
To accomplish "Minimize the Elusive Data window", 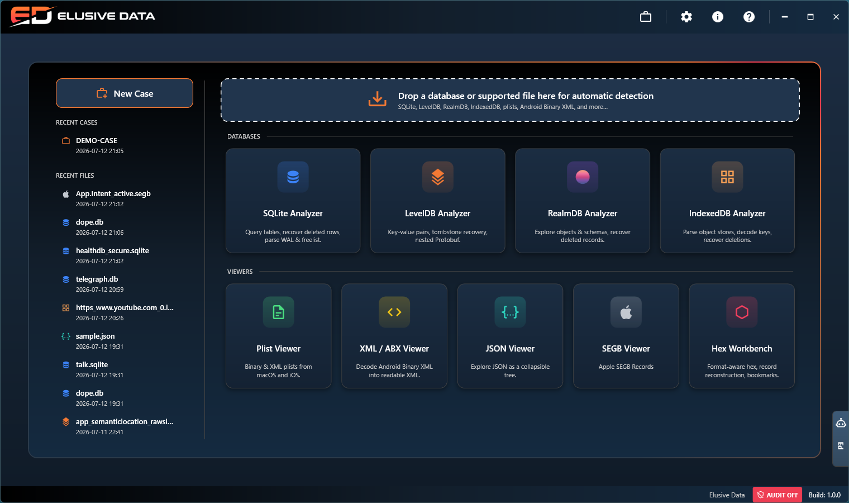I will 785,17.
